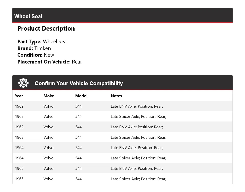
Task: Select the Notes column header
Action: pyautogui.click(x=116, y=96)
